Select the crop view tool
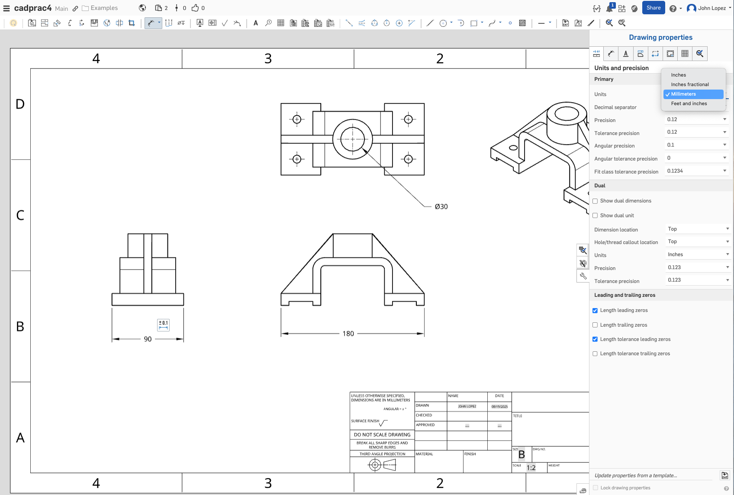Image resolution: width=734 pixels, height=495 pixels. 132,23
